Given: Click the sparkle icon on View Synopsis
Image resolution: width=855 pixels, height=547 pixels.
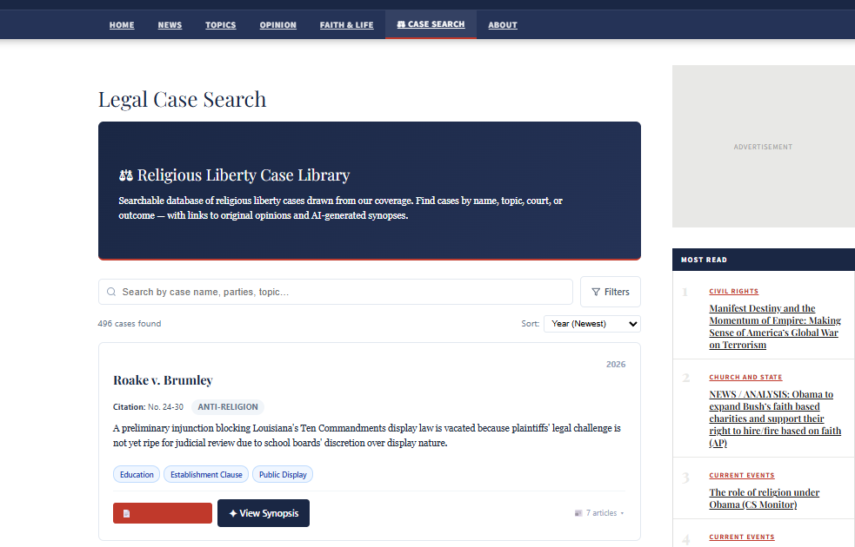Looking at the screenshot, I should click(231, 513).
